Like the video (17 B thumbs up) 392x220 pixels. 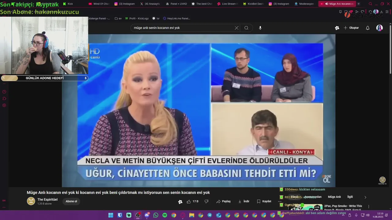pos(193,201)
